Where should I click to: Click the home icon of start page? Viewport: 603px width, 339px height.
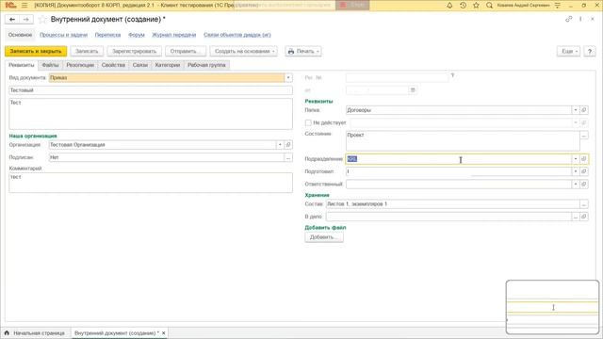(x=7, y=332)
